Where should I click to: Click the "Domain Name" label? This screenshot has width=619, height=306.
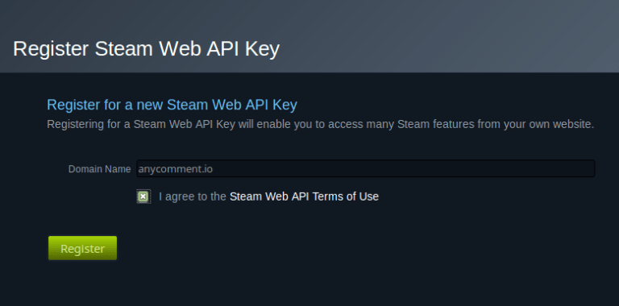(x=99, y=169)
